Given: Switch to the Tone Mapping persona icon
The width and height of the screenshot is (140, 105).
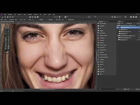Looking at the screenshot, I should coord(10,17).
